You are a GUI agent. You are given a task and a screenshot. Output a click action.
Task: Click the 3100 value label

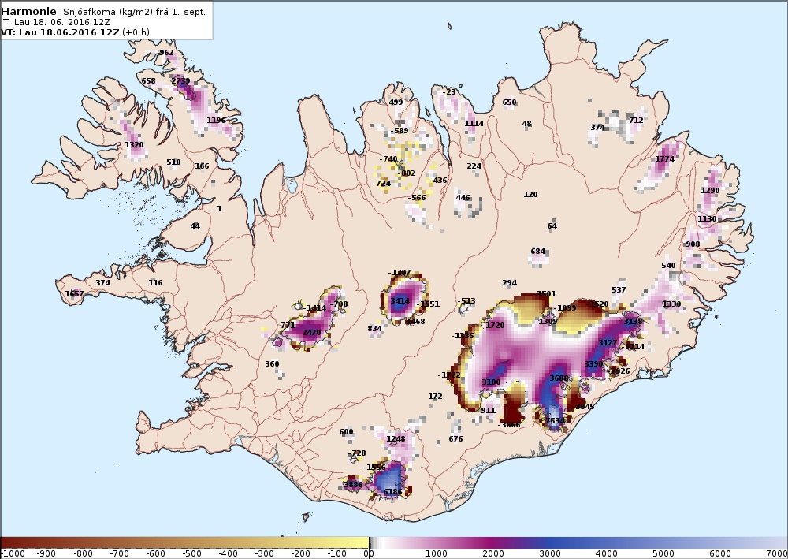[x=491, y=382]
